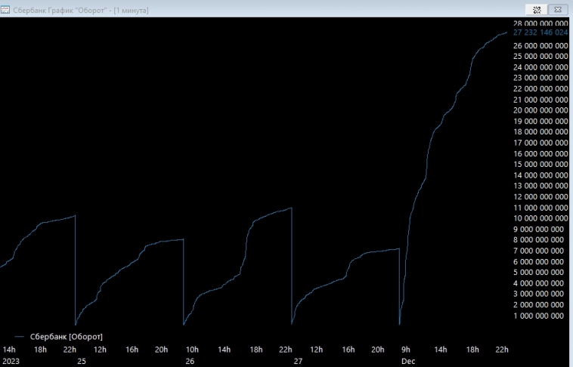This screenshot has height=367, width=573.
Task: Click the 10h time label above 26
Action: (192, 349)
